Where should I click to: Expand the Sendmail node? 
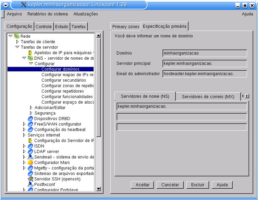tap(24, 157)
